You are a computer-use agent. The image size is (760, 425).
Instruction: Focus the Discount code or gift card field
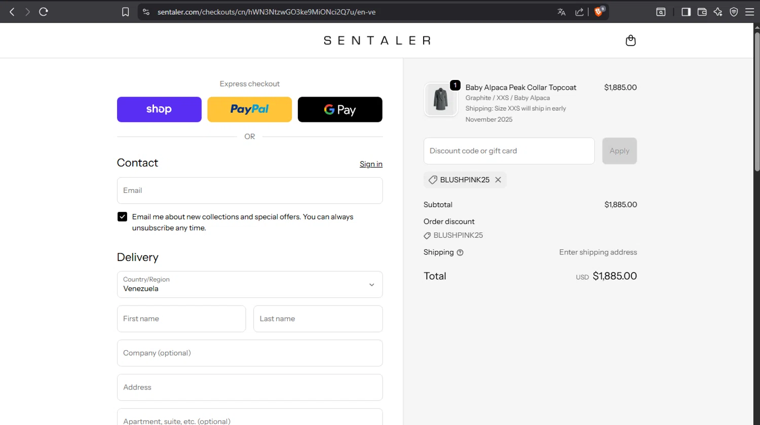tap(509, 151)
